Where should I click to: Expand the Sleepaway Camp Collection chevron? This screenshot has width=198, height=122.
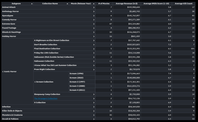(x=94, y=94)
